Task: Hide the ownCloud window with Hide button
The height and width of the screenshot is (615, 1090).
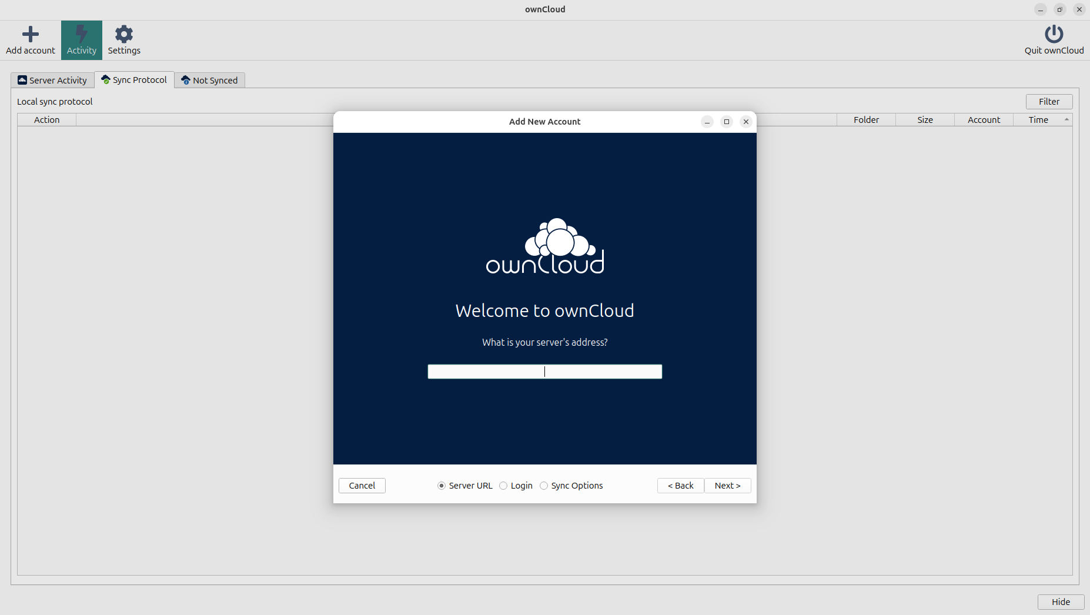Action: 1061,602
